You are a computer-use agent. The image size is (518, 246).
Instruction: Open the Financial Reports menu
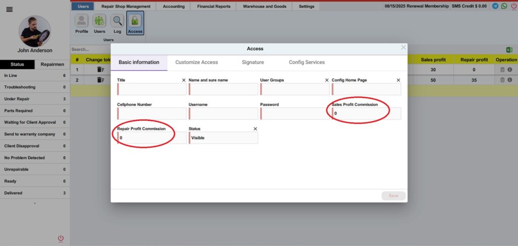[x=214, y=6]
